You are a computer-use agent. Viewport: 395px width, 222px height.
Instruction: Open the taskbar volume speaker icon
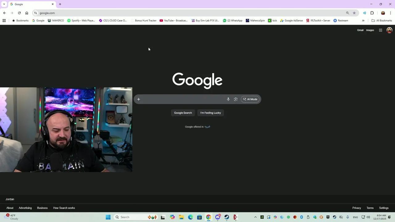click(368, 217)
